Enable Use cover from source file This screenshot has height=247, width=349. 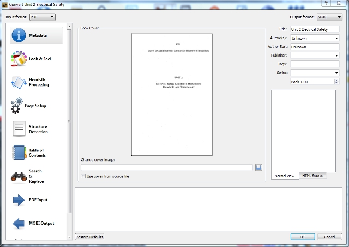pos(83,176)
